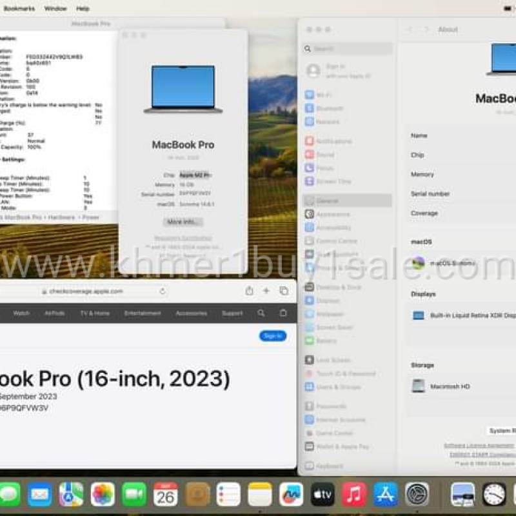This screenshot has height=516, width=516.
Task: Click More Info button in About window
Action: tap(183, 222)
